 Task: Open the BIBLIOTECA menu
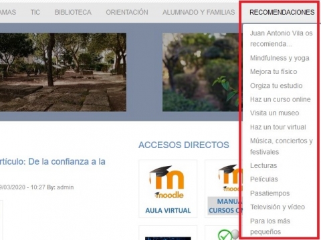(73, 12)
